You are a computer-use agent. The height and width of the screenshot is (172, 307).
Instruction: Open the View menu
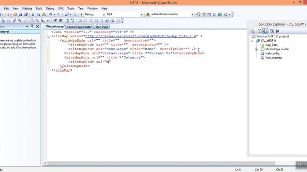click(x=15, y=9)
